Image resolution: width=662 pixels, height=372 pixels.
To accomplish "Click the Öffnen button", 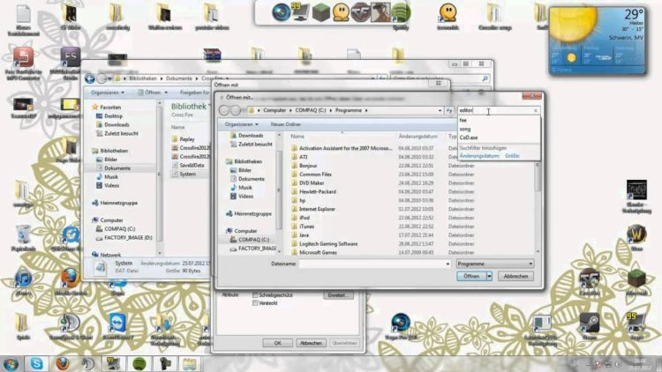I will [471, 276].
